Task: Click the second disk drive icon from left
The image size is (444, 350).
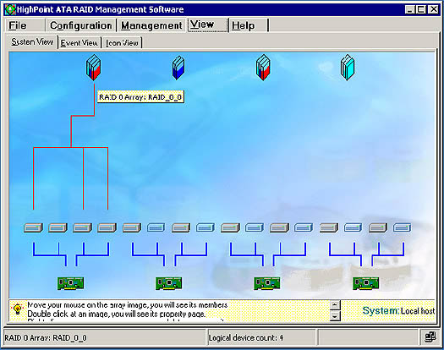Action: pos(58,227)
